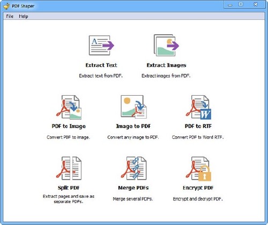The width and height of the screenshot is (268, 225).
Task: Click the Extract Images label
Action: pyautogui.click(x=166, y=65)
